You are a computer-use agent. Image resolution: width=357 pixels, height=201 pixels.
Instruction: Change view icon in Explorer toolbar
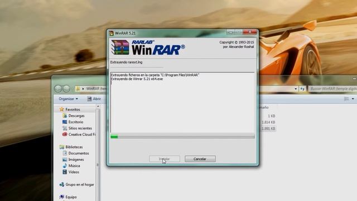(x=346, y=99)
